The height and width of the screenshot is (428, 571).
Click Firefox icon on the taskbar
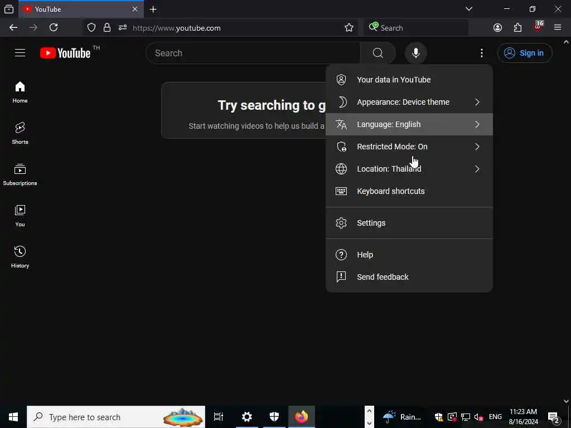pos(302,417)
